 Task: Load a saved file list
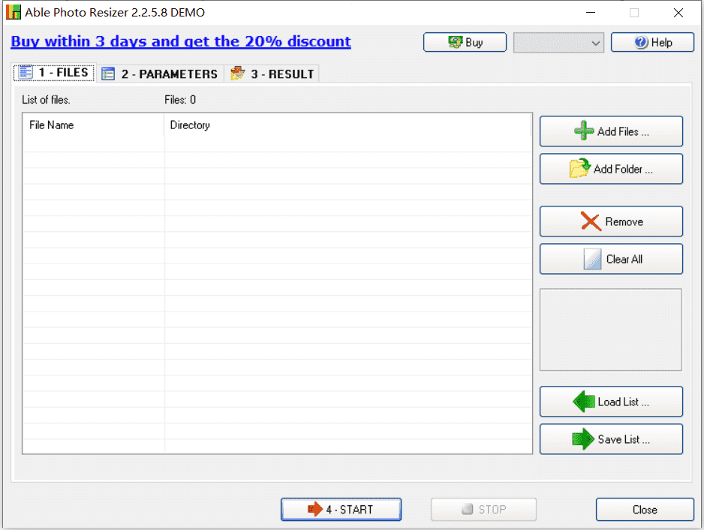611,402
